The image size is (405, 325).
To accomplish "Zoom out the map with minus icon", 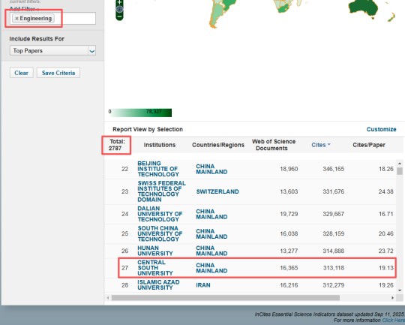I will click(119, 17).
